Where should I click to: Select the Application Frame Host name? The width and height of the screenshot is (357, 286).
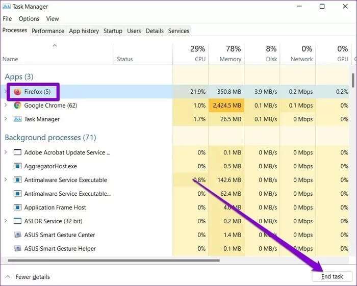[55, 207]
